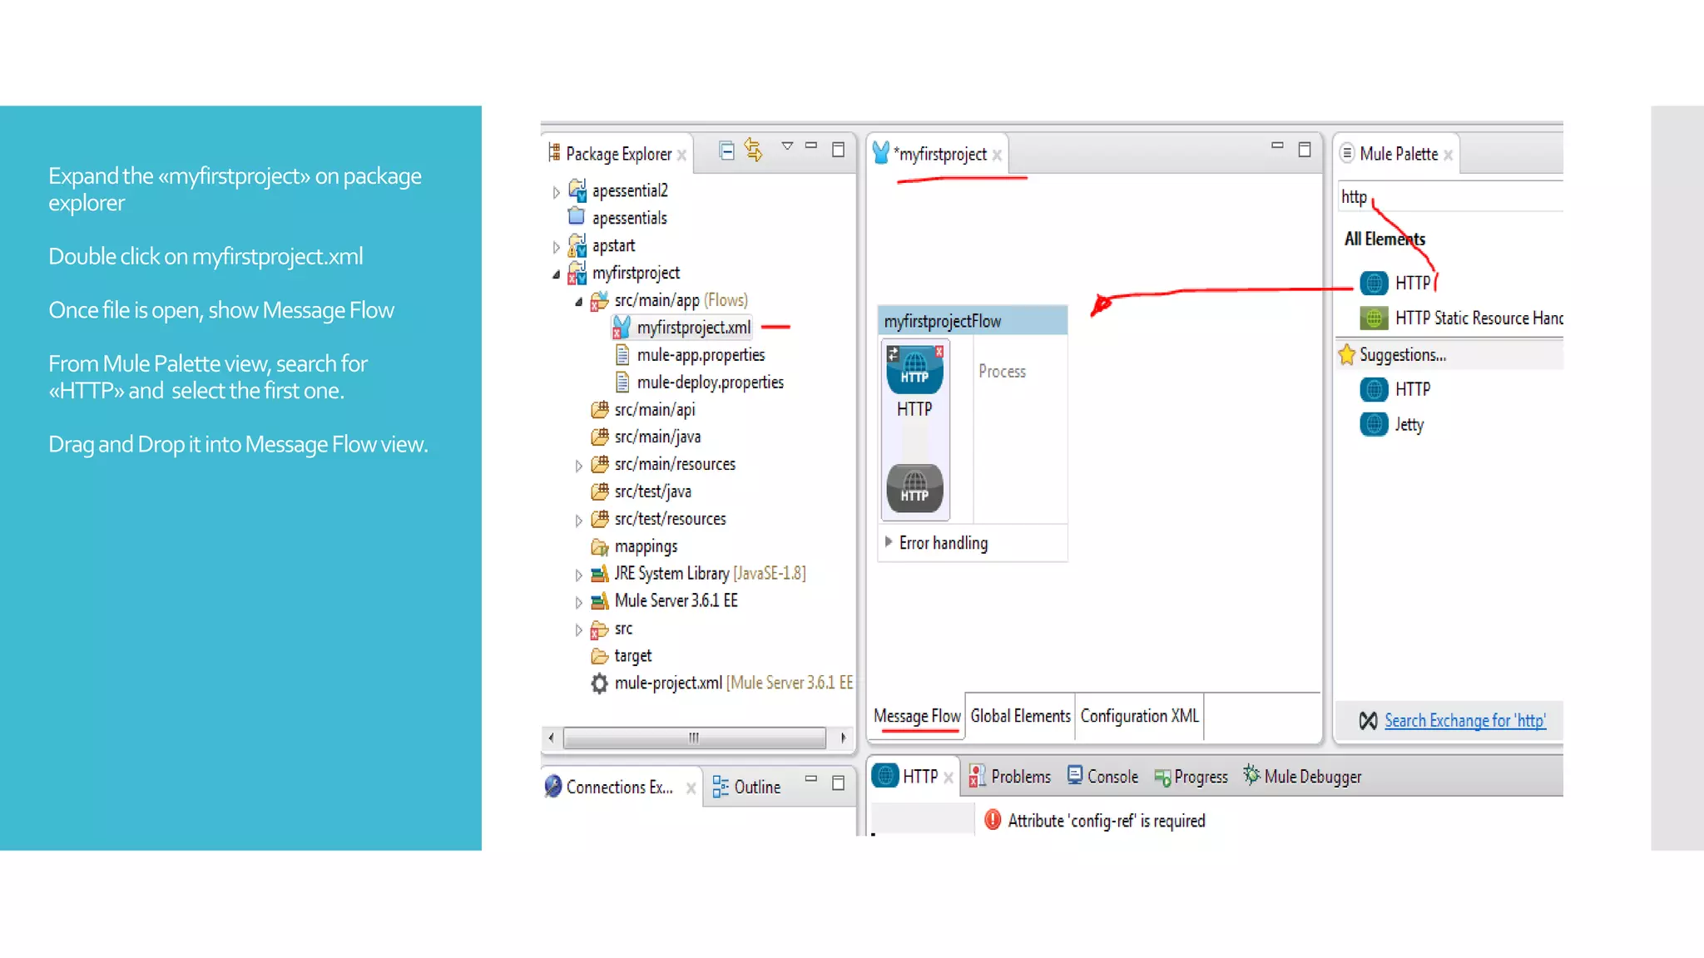Select mule-app.properties file
The width and height of the screenshot is (1704, 958).
pos(701,355)
